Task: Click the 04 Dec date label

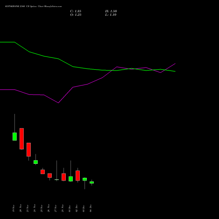Action: click(91, 208)
